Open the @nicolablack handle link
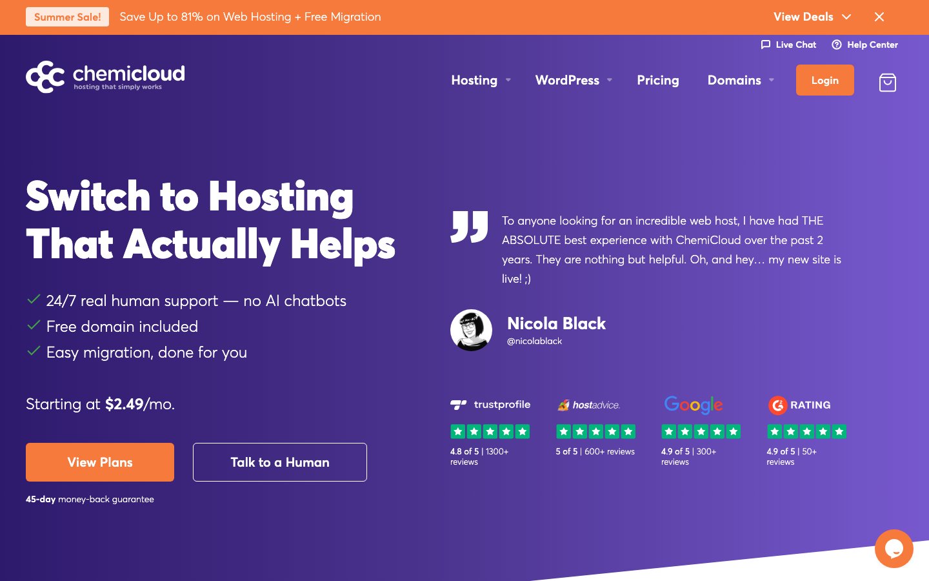Viewport: 929px width, 581px height. tap(534, 341)
